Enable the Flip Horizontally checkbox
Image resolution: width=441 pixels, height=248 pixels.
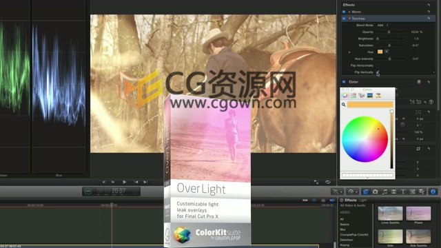pyautogui.click(x=378, y=66)
